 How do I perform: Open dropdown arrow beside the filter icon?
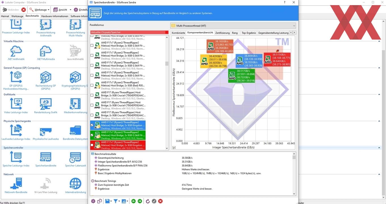point(119,201)
